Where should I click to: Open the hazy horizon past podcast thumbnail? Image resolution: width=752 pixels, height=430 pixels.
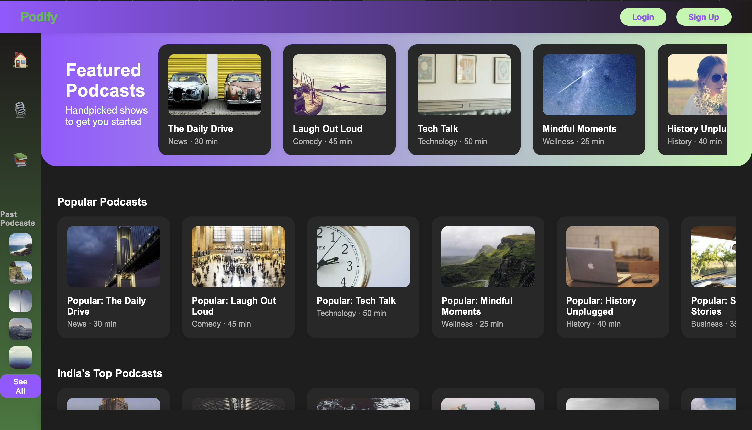[20, 357]
